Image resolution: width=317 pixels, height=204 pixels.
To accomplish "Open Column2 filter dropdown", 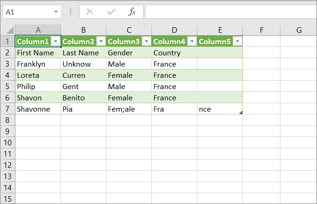I will click(101, 42).
